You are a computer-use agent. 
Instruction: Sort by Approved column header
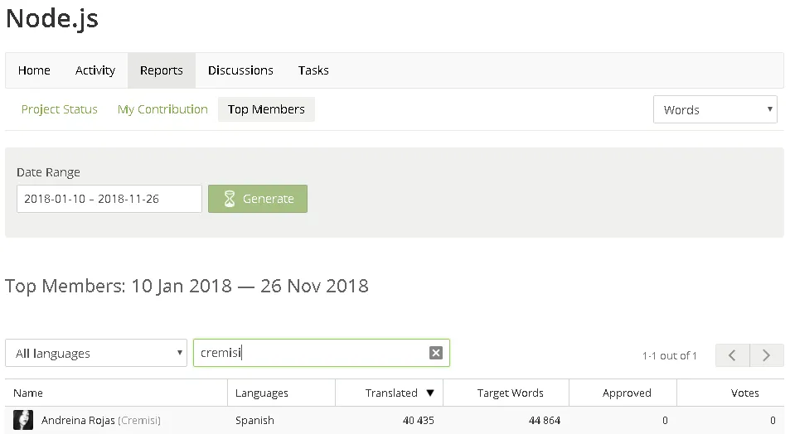point(627,393)
